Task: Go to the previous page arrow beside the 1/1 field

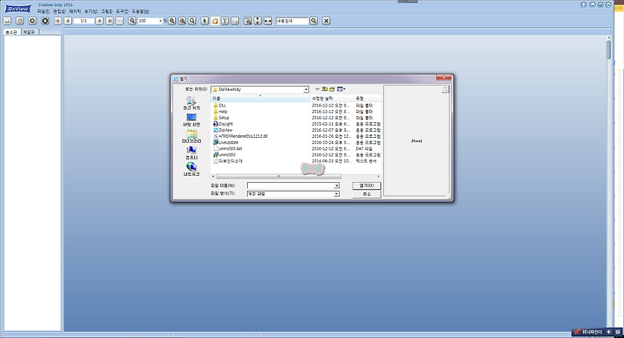Action: tap(68, 21)
